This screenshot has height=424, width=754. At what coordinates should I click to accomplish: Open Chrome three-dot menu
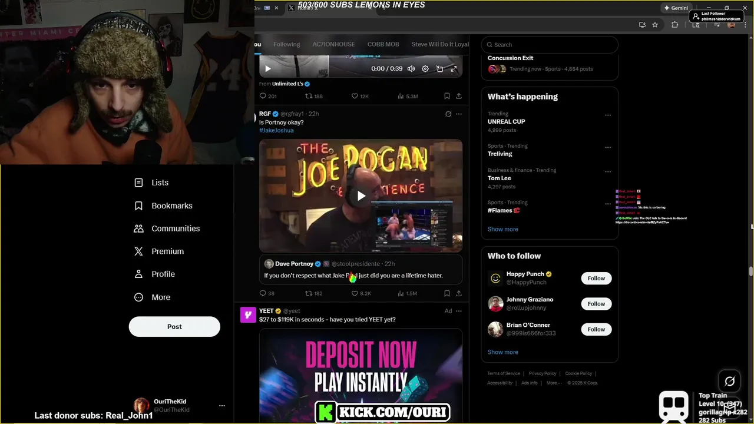pos(746,25)
